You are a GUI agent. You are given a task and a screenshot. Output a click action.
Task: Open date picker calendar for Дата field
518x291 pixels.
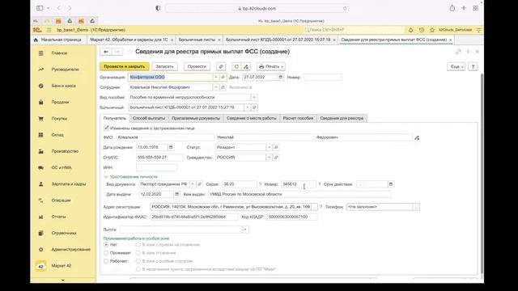(x=281, y=78)
